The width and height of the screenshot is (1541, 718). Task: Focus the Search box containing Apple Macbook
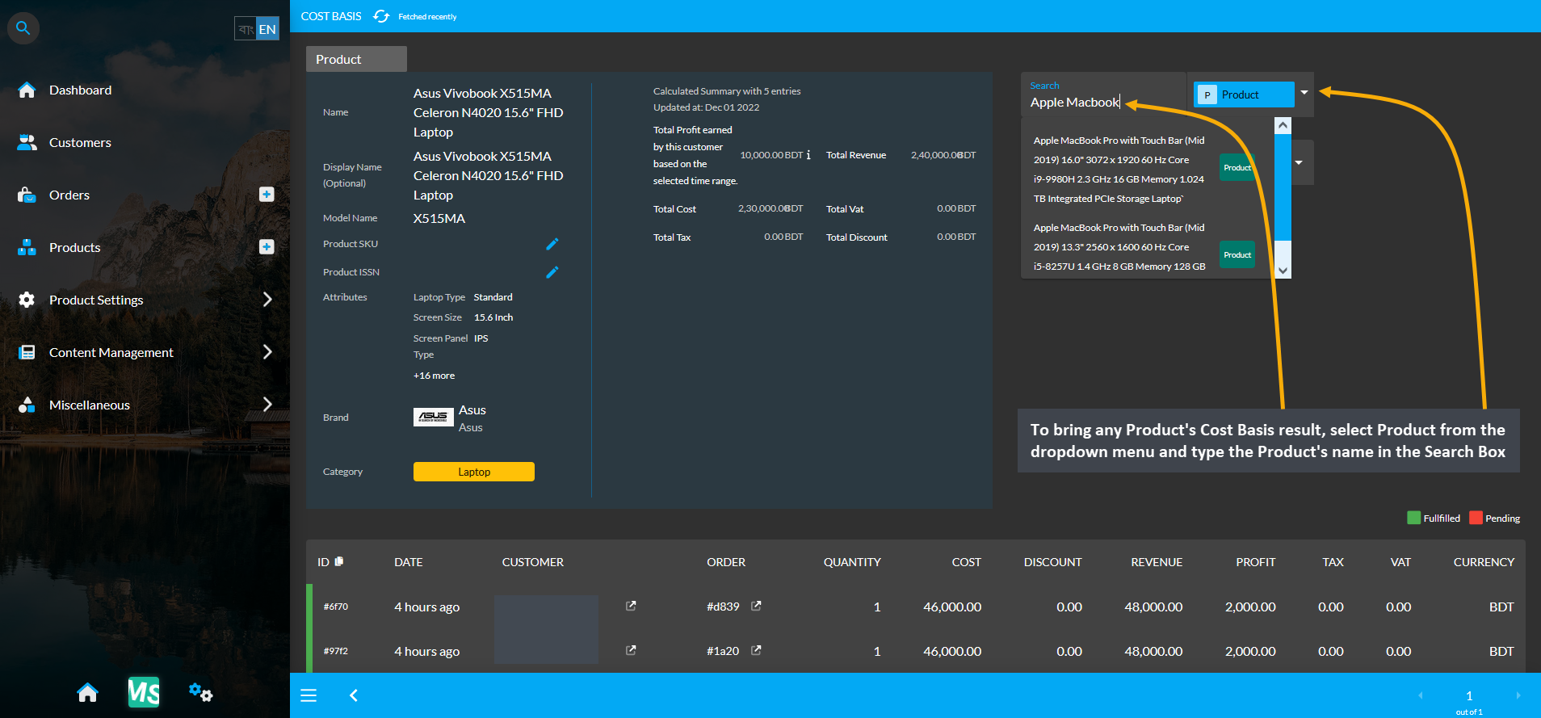(1103, 95)
